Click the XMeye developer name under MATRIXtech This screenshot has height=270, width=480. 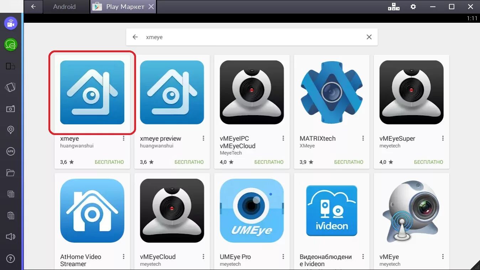307,146
